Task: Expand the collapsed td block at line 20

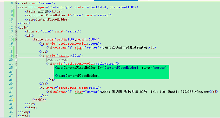Action: [16, 60]
